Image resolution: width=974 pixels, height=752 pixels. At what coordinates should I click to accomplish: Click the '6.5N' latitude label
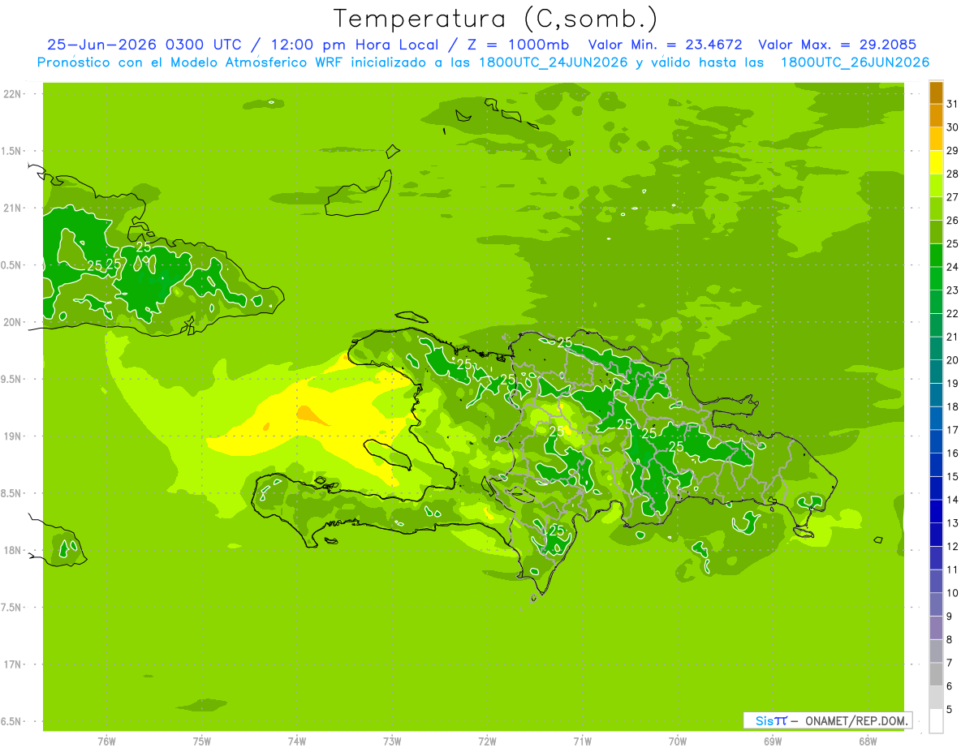click(12, 722)
